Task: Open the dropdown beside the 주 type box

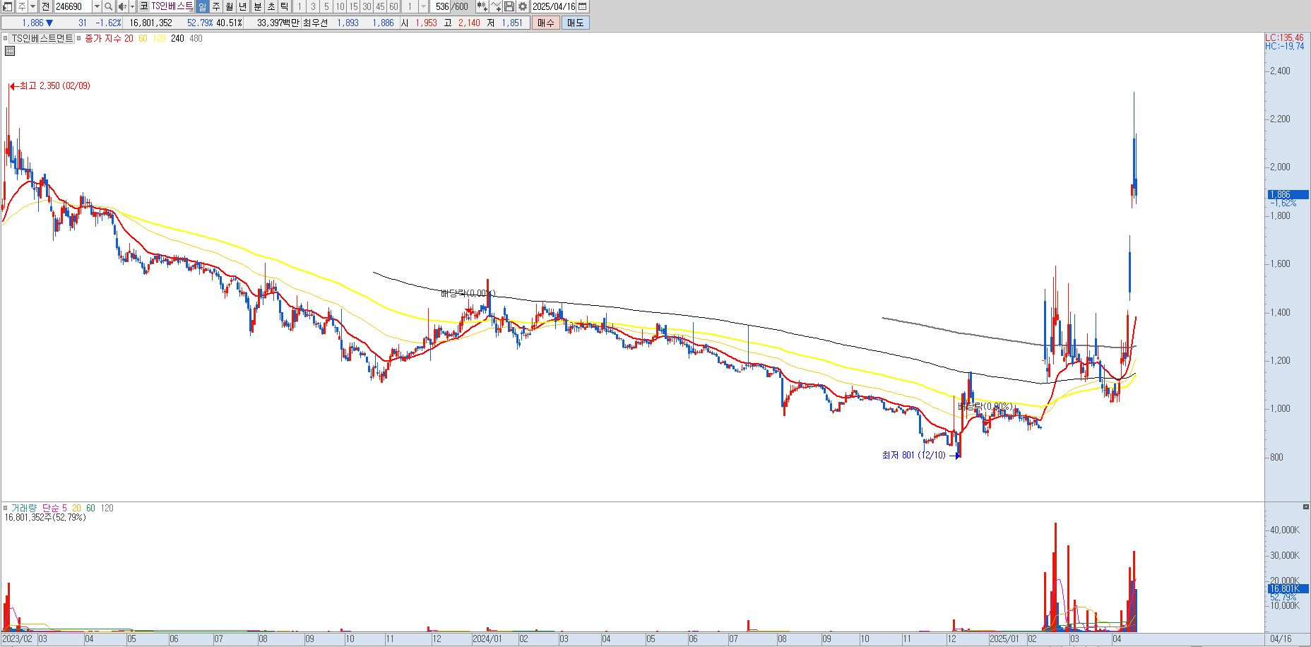Action: tap(32, 6)
